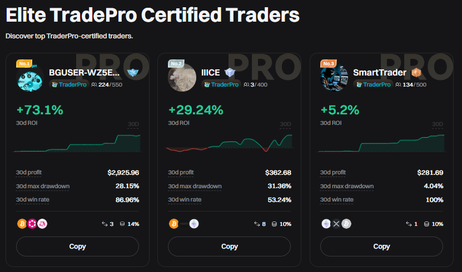462x272 pixels.
Task: Click the Bitcoin coin icon on BGUSER-WZ5E card
Action: point(22,224)
